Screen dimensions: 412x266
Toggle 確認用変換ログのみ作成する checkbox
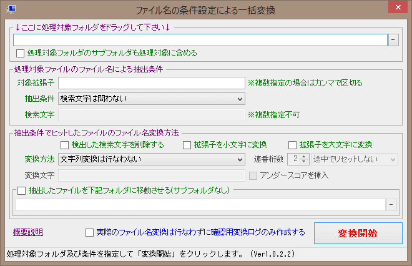pos(90,232)
